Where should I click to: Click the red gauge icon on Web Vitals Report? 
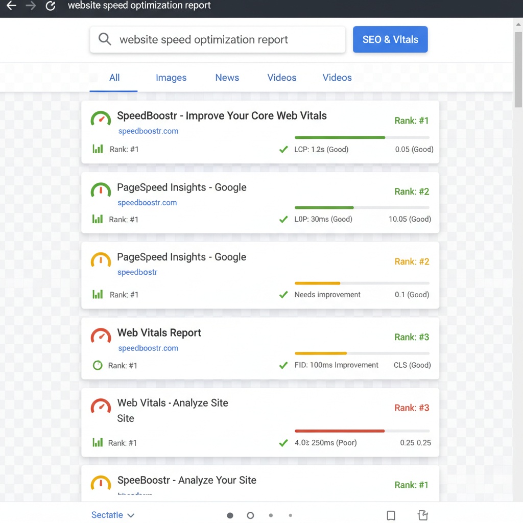pyautogui.click(x=101, y=336)
